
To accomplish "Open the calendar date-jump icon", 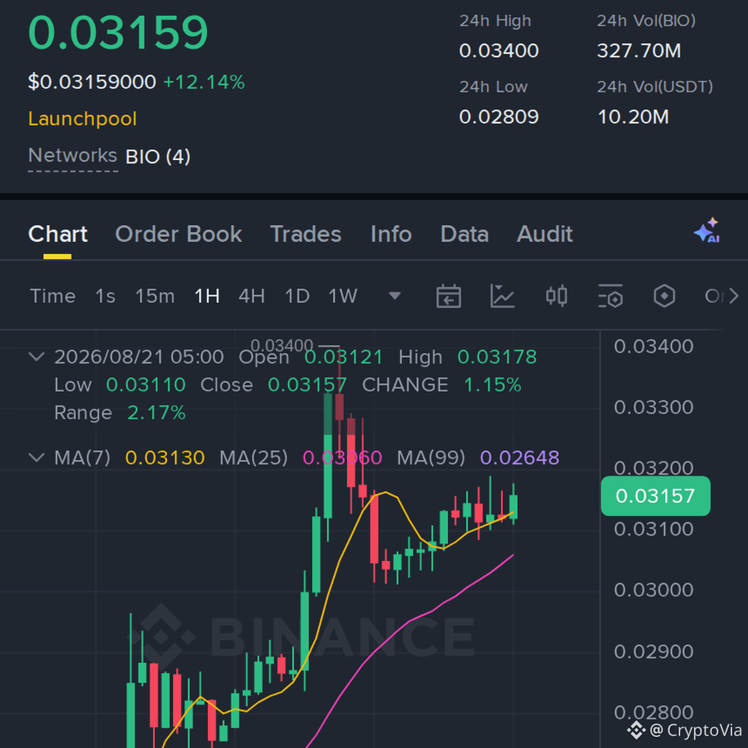I will click(x=448, y=296).
